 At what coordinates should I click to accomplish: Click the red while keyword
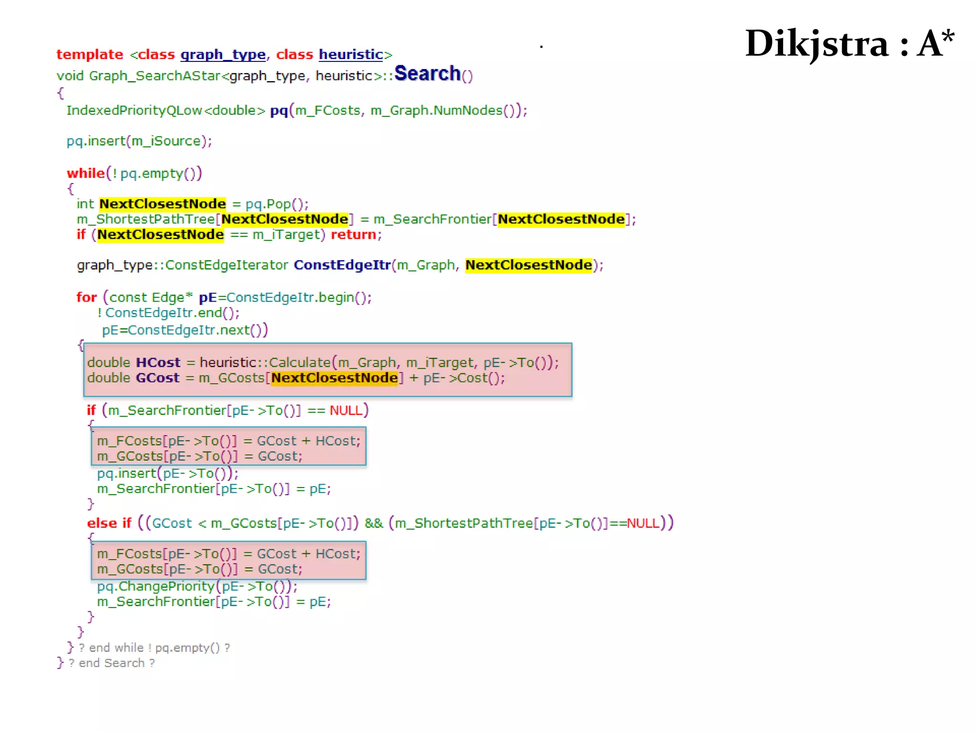(85, 173)
